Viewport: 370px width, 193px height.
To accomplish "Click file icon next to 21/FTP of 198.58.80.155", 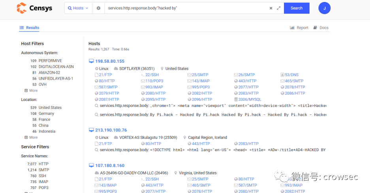I will pos(96,75).
